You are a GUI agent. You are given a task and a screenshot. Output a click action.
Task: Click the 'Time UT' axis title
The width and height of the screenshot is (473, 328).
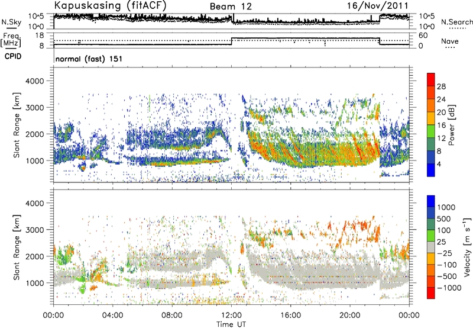[231, 324]
